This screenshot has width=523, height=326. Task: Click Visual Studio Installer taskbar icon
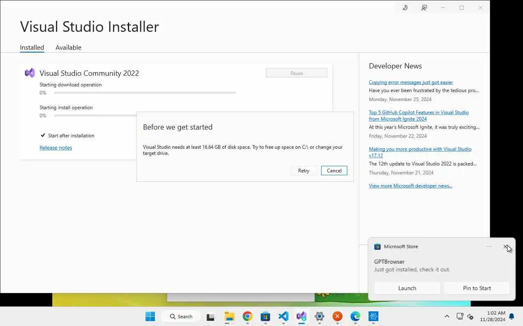pyautogui.click(x=301, y=316)
